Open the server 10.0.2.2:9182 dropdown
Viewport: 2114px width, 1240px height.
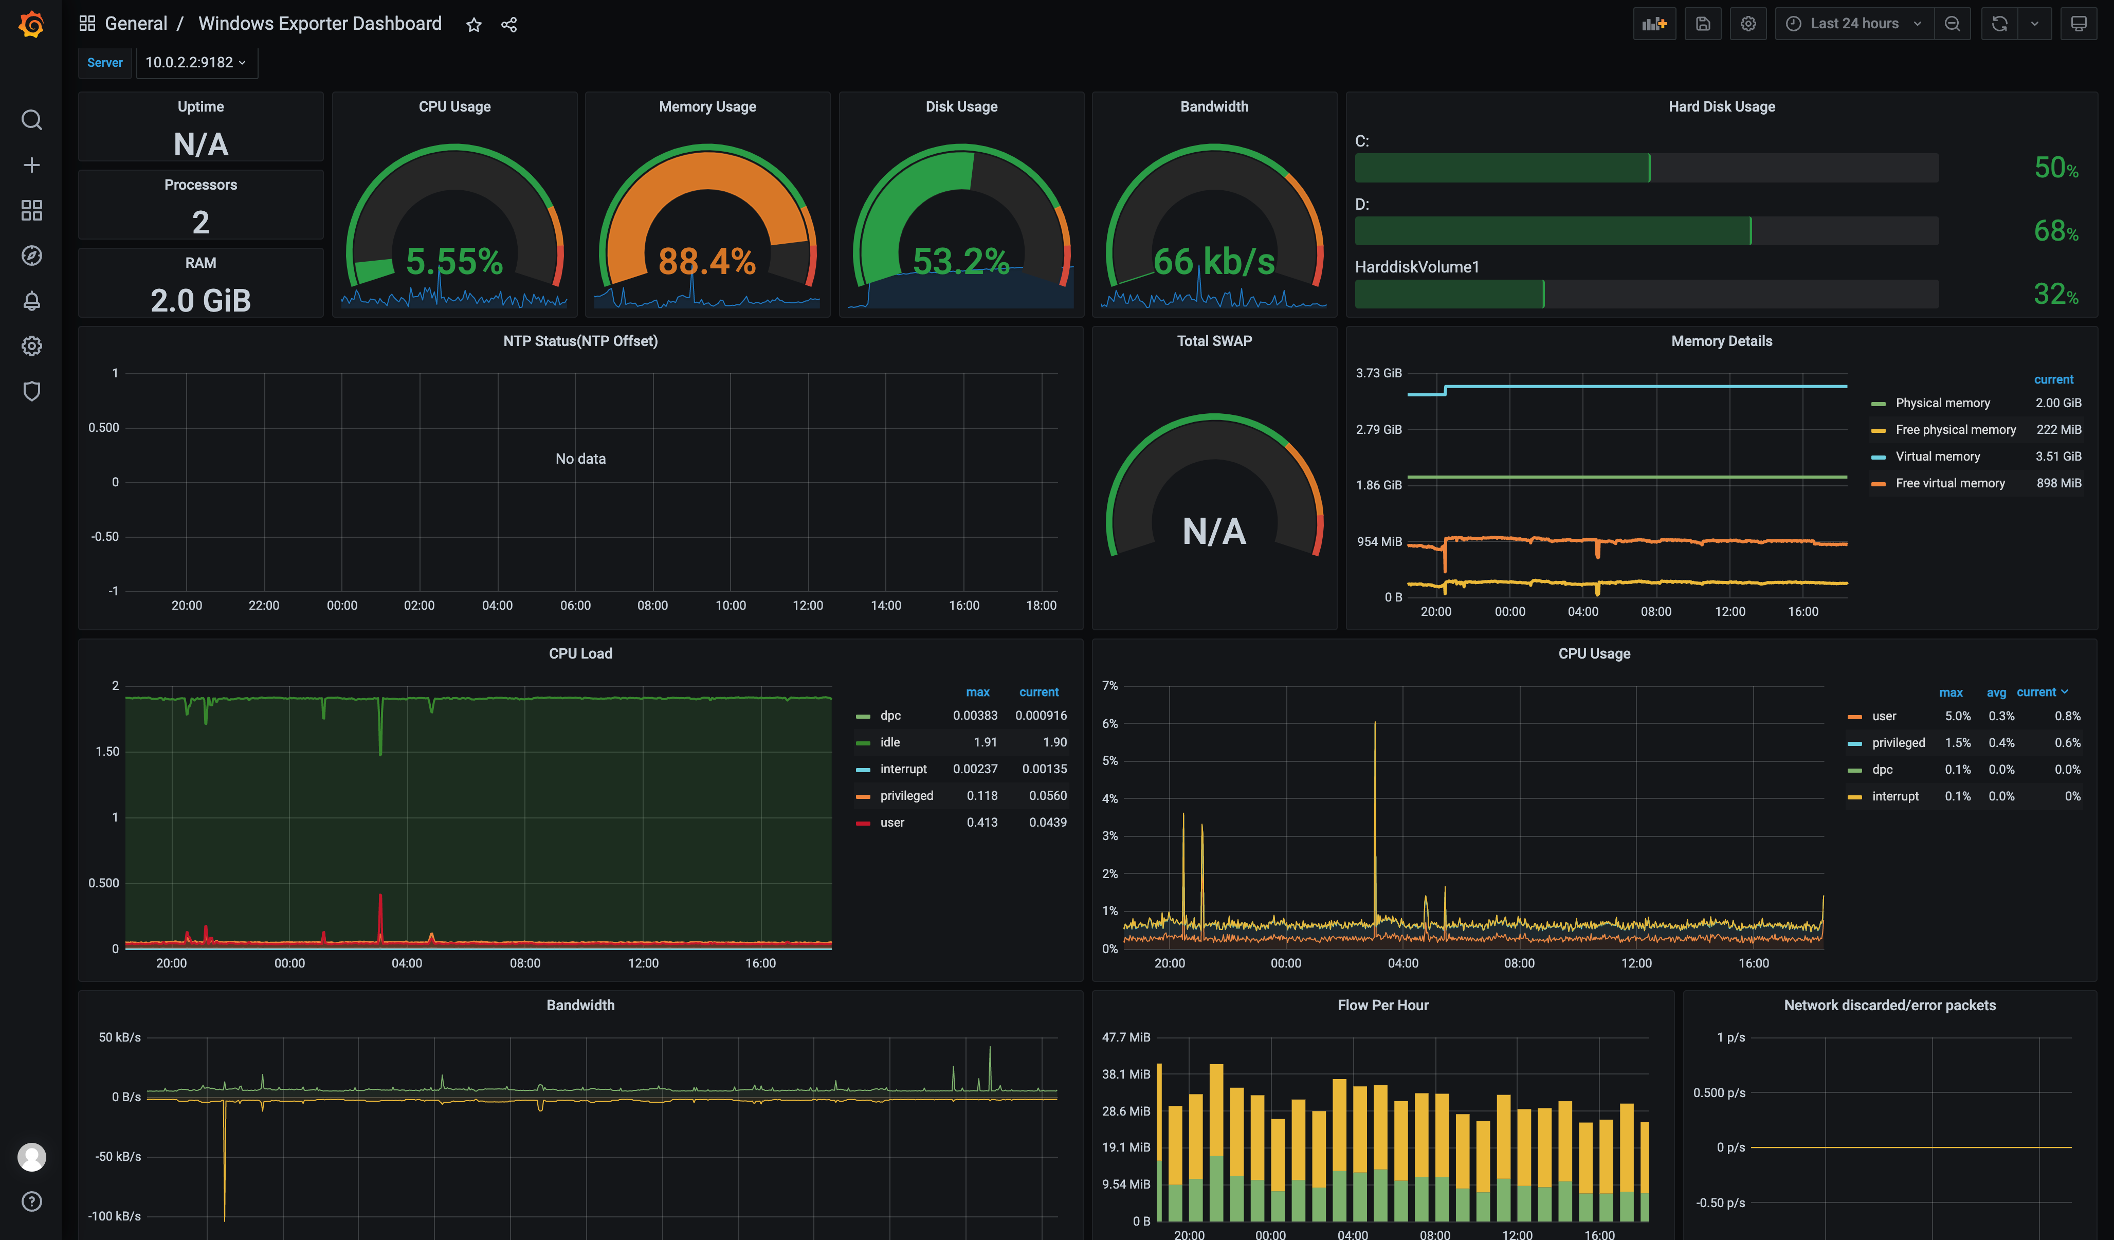tap(196, 62)
